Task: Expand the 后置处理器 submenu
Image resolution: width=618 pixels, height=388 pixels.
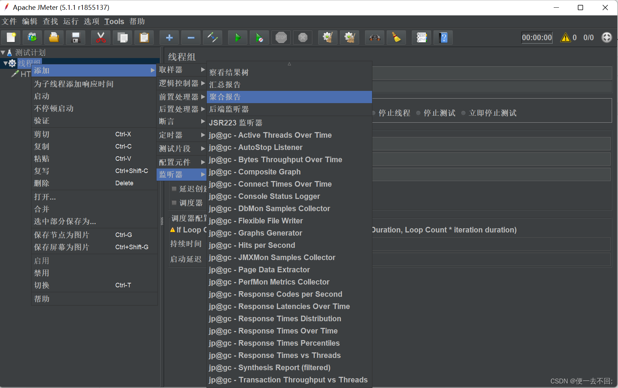Action: (182, 109)
